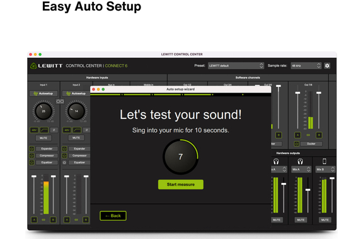
Task: Open settings gear in Control Center header
Action: pyautogui.click(x=327, y=65)
